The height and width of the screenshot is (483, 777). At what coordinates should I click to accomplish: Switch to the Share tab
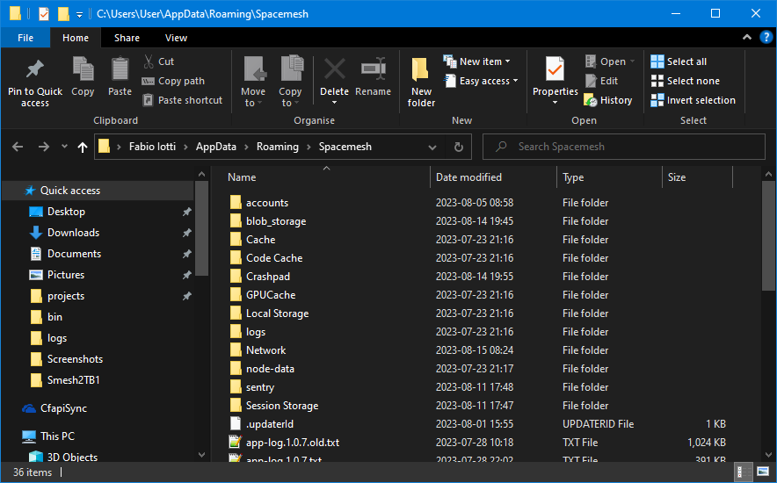[127, 38]
